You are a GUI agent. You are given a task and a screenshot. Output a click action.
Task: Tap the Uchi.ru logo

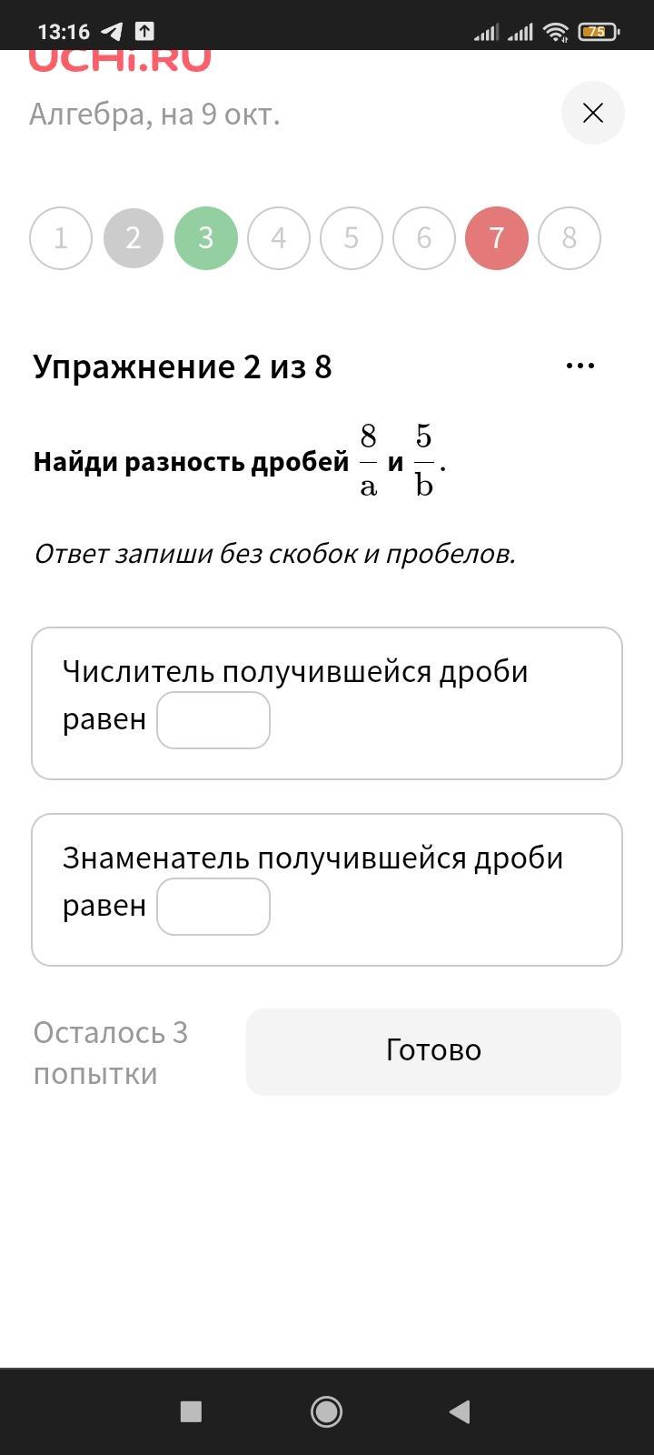(x=120, y=60)
